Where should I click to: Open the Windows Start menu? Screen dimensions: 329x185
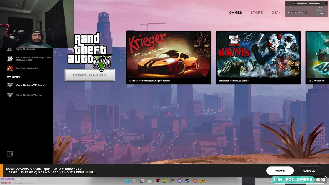(x=127, y=181)
